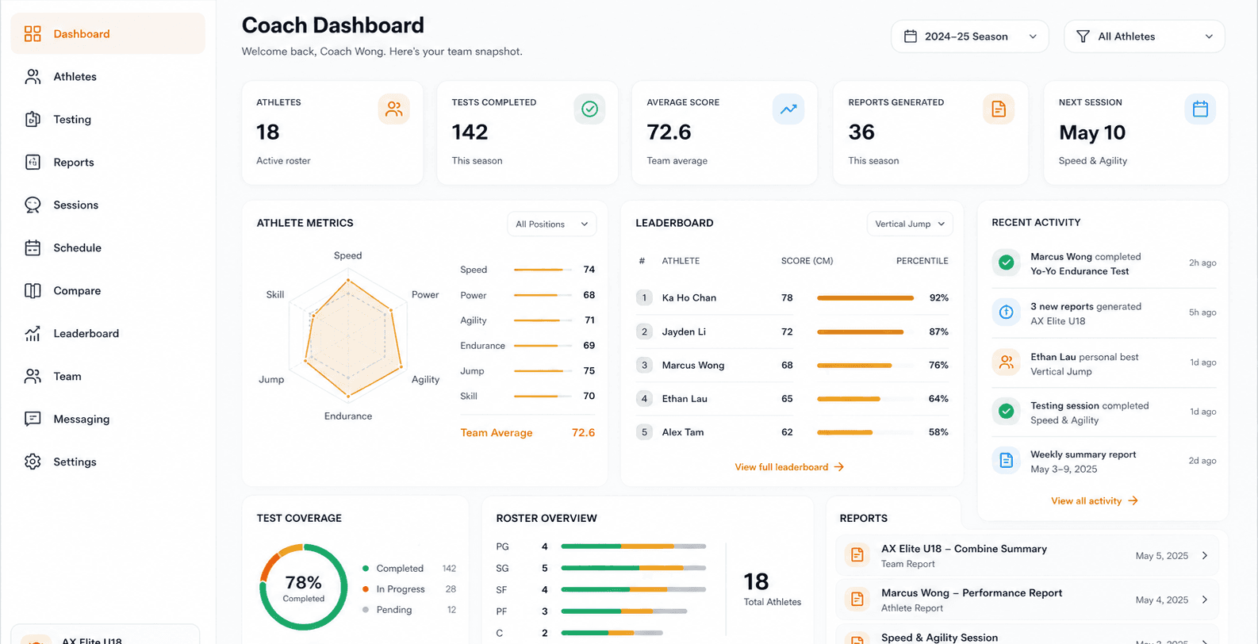The height and width of the screenshot is (644, 1258).
Task: Open AX Elite U18 Combine Summary report
Action: (1028, 556)
